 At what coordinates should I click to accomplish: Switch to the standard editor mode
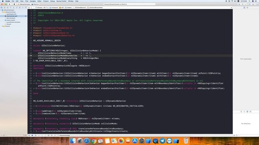239,4
